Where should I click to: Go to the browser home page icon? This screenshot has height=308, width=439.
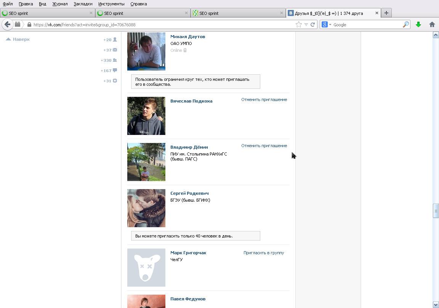coord(432,25)
